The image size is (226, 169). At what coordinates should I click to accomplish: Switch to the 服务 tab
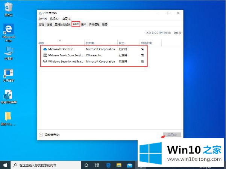click(105, 24)
